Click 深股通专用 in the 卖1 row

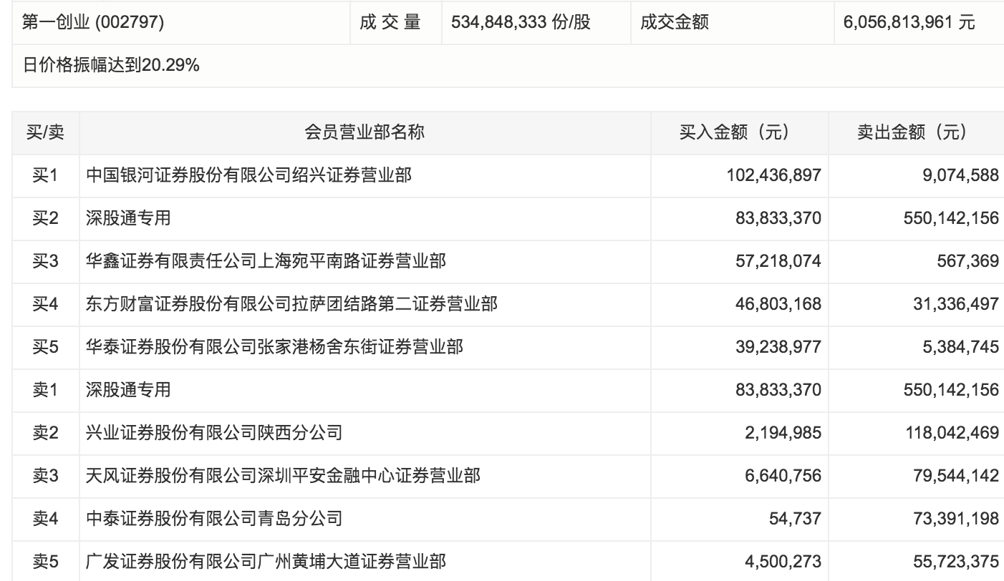point(128,390)
